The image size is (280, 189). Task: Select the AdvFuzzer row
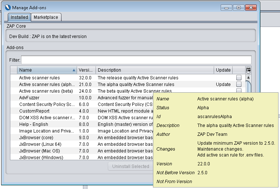[81, 98]
